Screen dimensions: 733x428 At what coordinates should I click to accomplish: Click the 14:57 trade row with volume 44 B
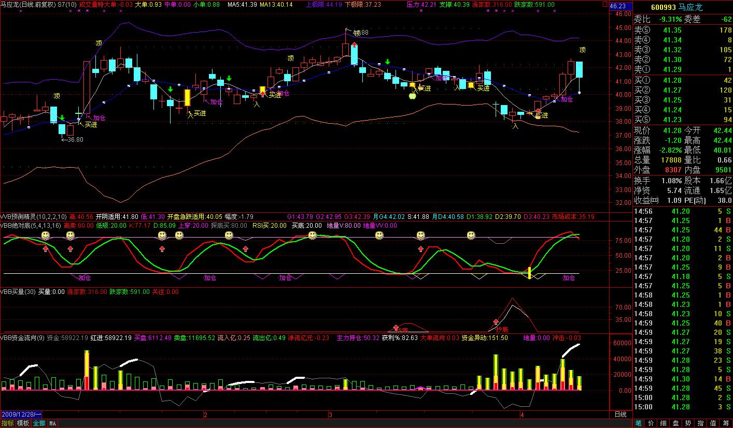(x=683, y=230)
